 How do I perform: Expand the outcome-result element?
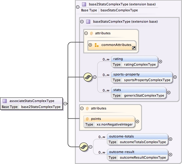pyautogui.click(x=170, y=154)
